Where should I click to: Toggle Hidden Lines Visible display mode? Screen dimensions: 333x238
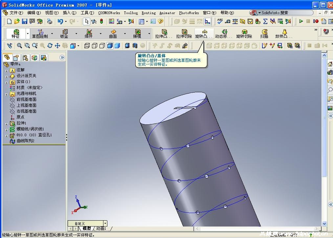click(95, 45)
